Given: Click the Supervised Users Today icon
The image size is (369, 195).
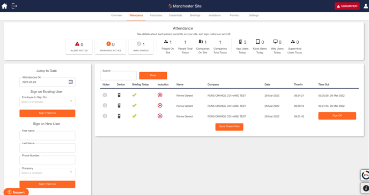Looking at the screenshot, I should click(293, 42).
